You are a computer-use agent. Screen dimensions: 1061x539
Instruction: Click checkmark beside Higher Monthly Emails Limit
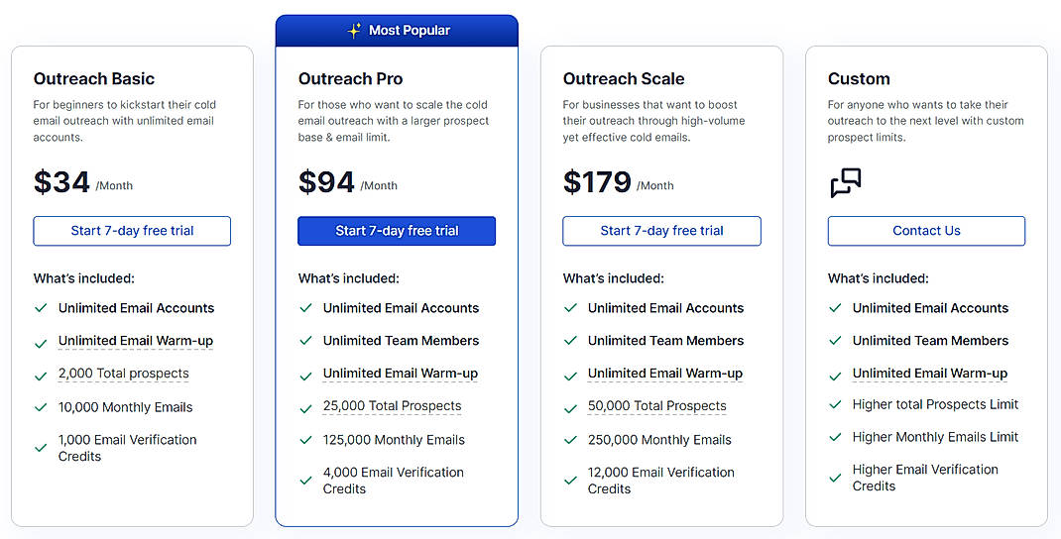pos(835,437)
